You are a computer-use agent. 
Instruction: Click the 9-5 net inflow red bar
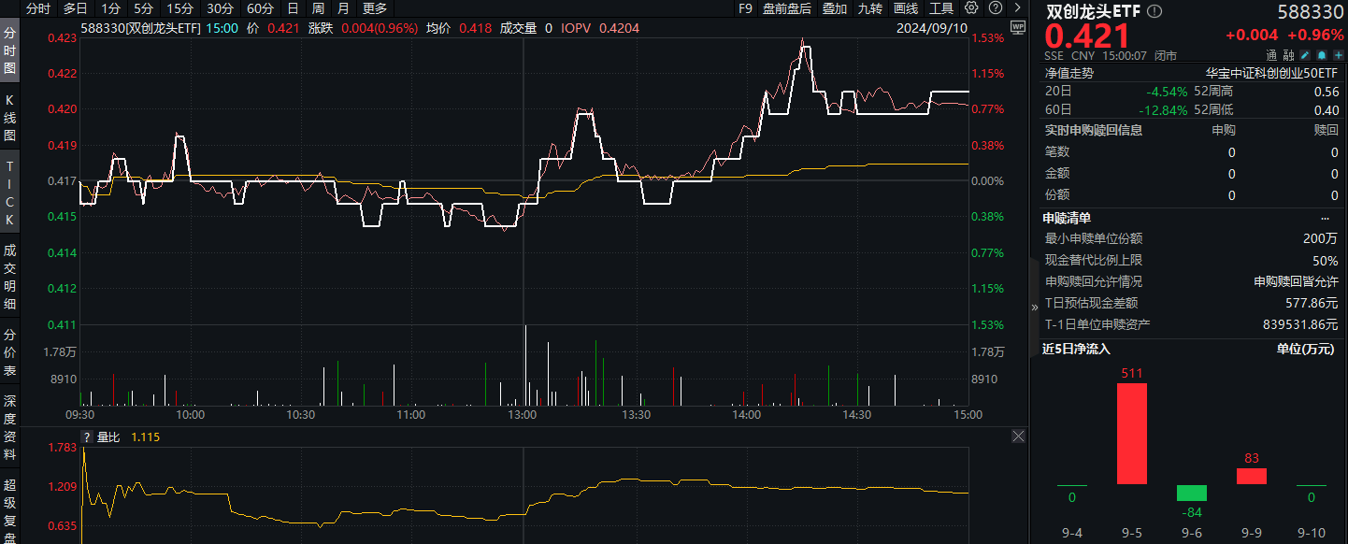[1132, 434]
